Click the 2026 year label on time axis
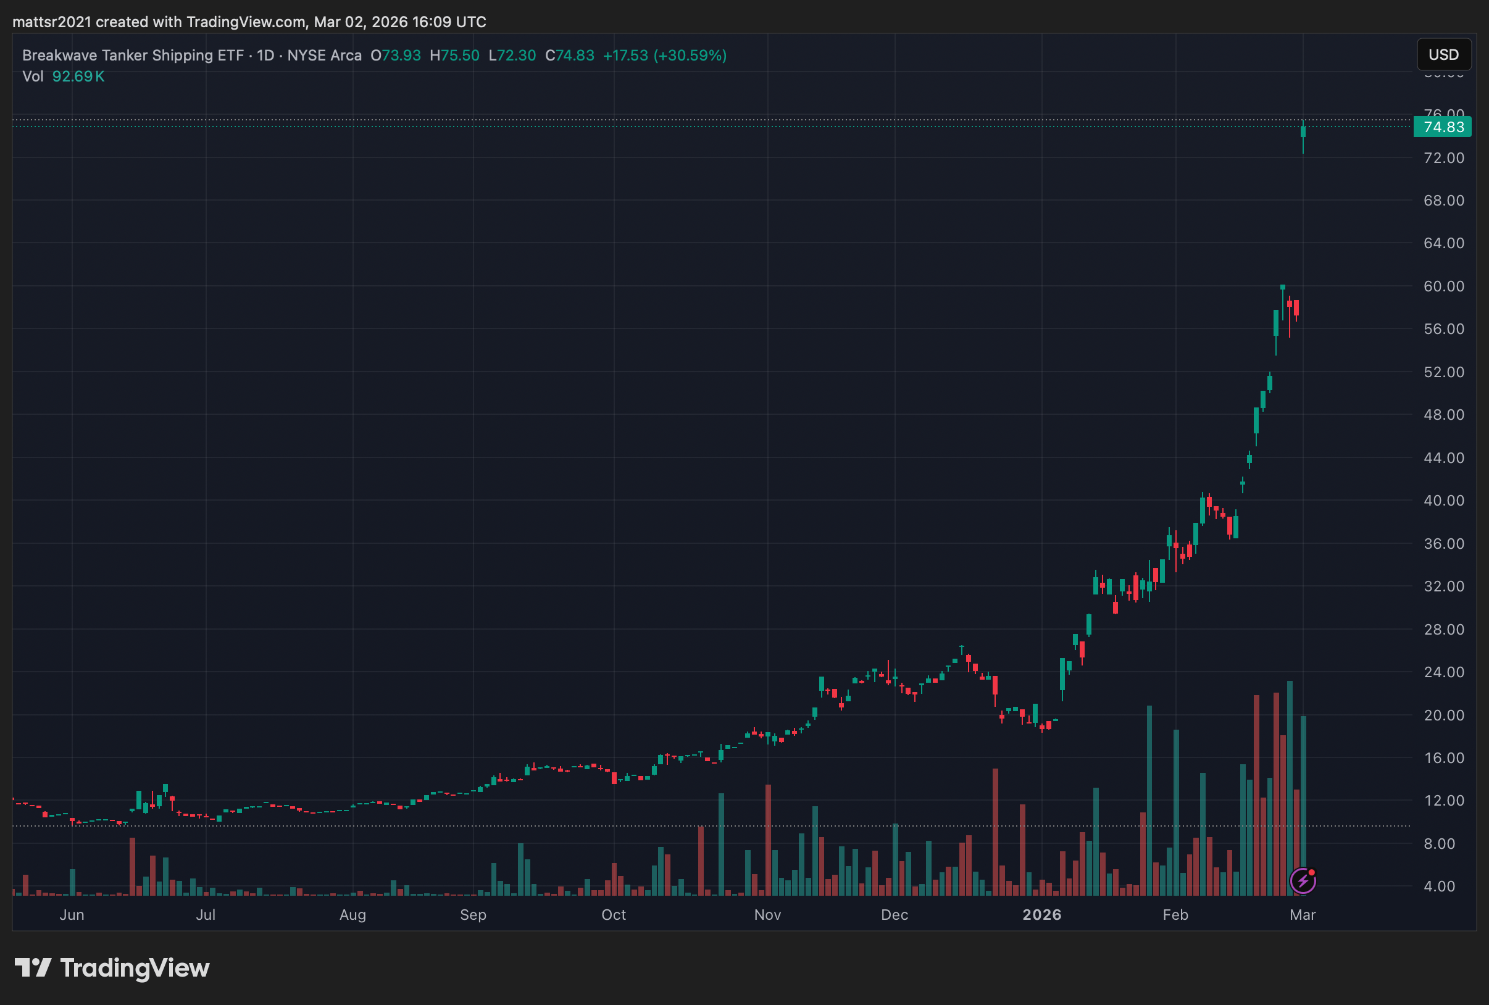 point(1041,914)
